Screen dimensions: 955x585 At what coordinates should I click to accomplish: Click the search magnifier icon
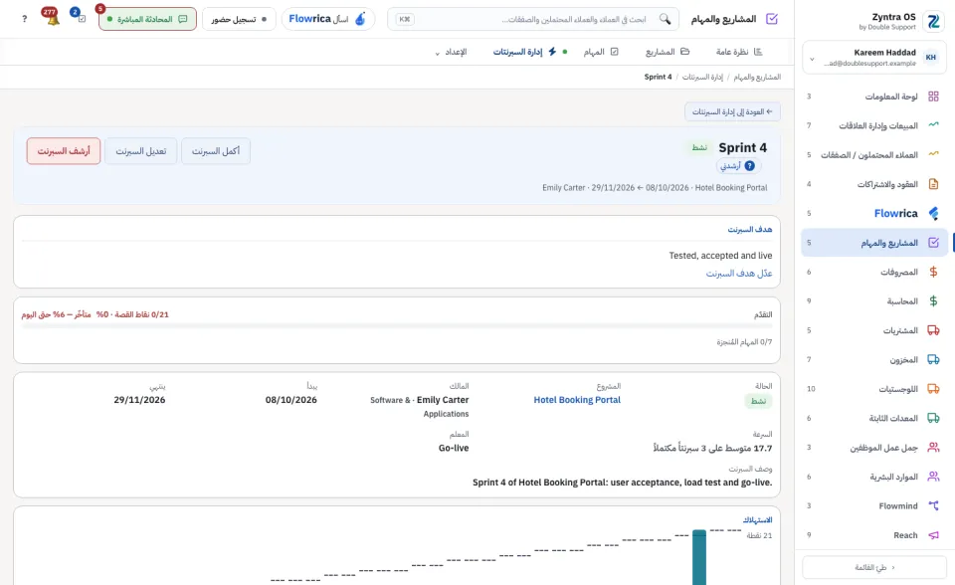point(666,19)
